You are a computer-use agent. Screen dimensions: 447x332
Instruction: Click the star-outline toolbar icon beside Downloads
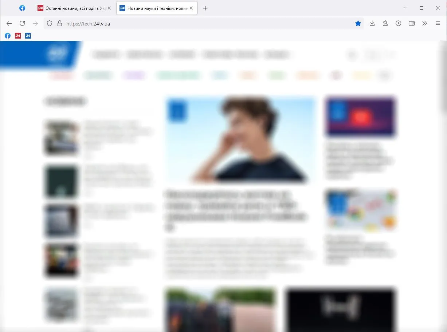tap(385, 23)
